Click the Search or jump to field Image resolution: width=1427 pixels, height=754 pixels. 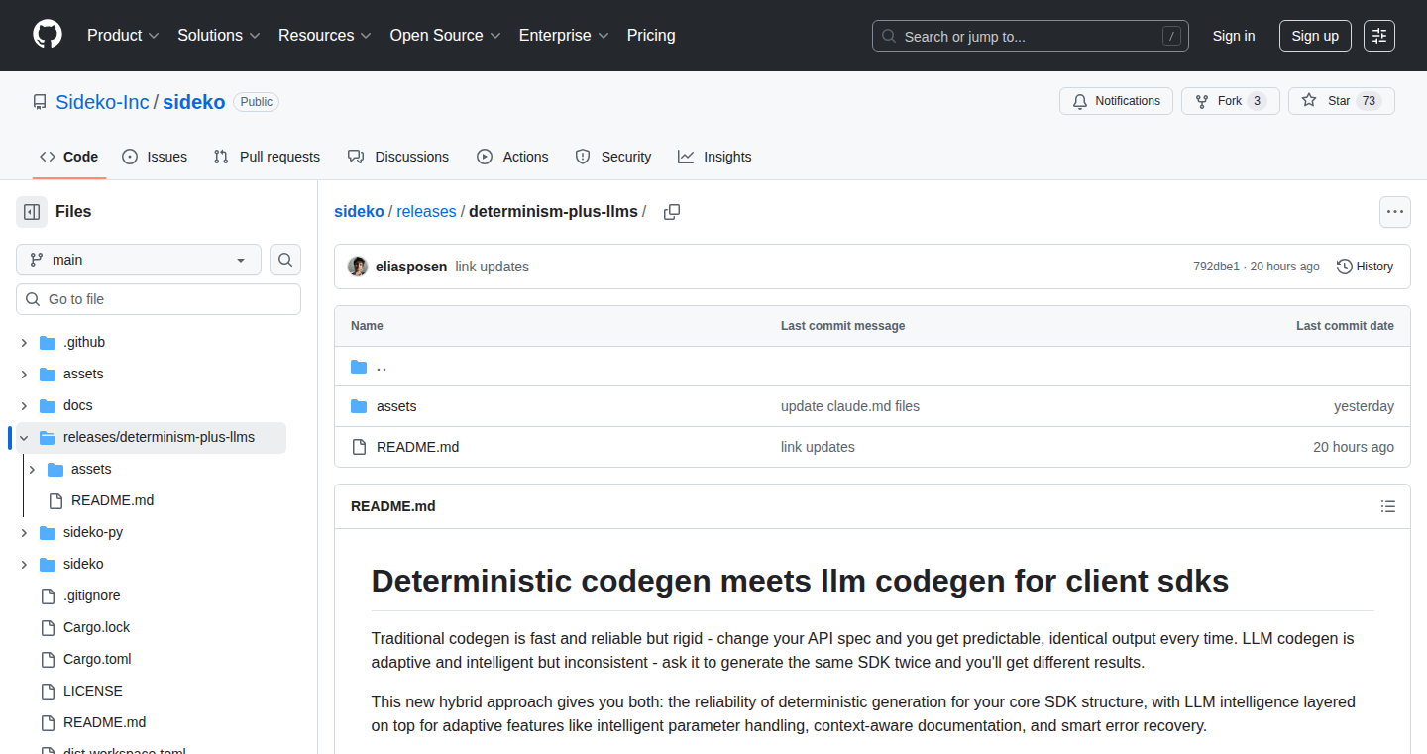point(1031,36)
